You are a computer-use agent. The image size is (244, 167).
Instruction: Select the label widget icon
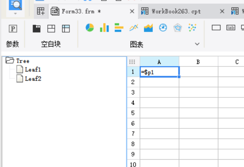(231, 27)
